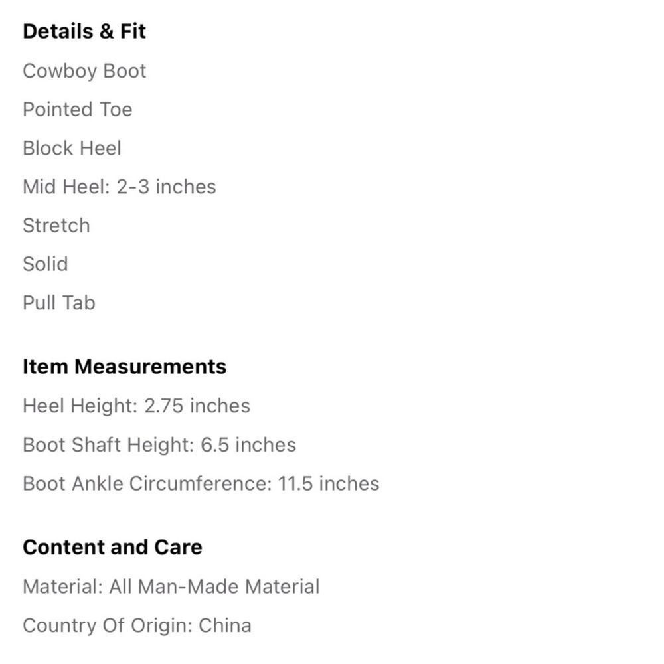
Task: Select the Details & Fit heading
Action: [x=84, y=31]
